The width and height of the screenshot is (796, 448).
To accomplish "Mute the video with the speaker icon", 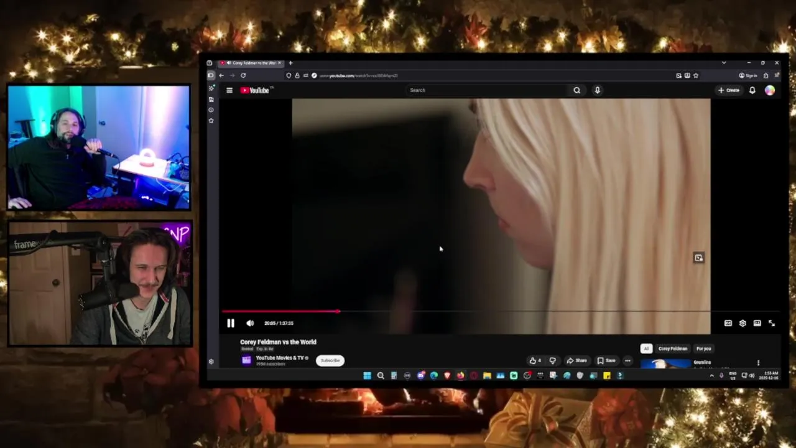I will pyautogui.click(x=250, y=323).
